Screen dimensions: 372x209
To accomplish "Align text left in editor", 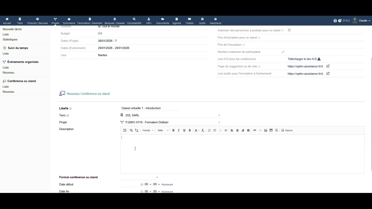I will coord(232,130).
